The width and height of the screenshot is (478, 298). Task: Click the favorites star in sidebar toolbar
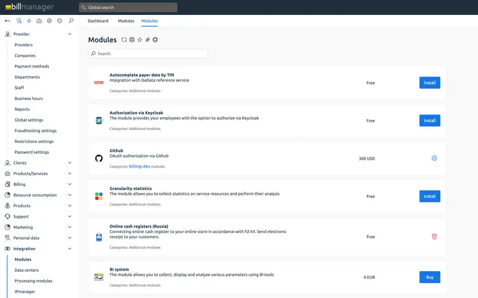click(29, 21)
